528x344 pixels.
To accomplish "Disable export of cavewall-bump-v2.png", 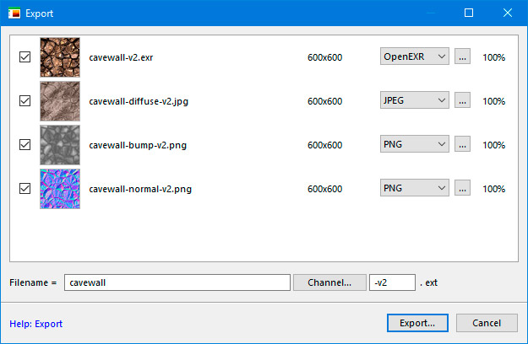I will click(x=24, y=144).
